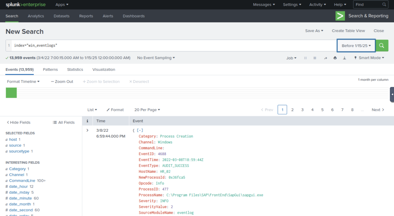Go to the Search nav tab

point(12,16)
